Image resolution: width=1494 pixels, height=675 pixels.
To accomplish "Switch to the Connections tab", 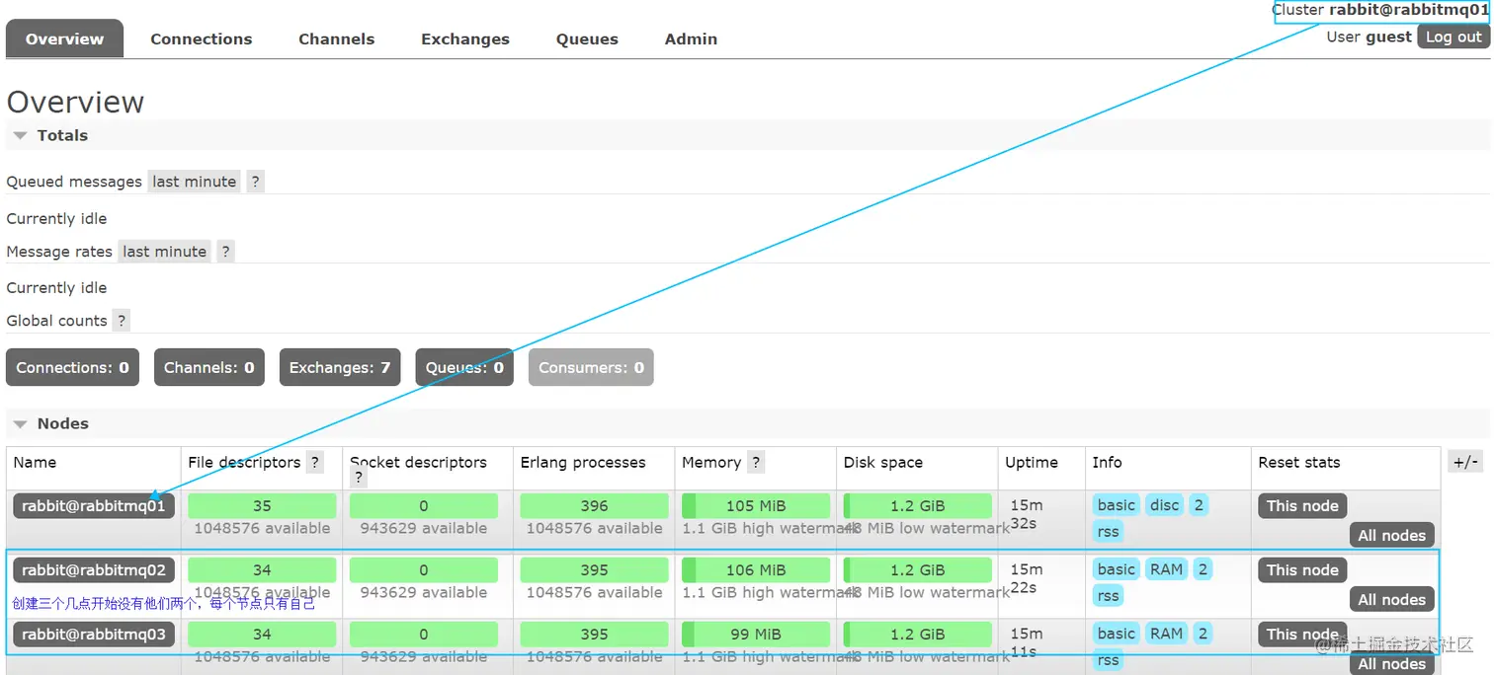I will click(201, 39).
